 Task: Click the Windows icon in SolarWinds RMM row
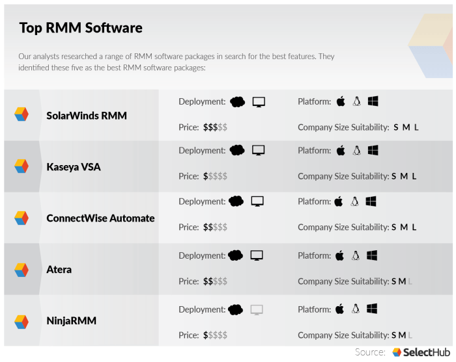coord(373,101)
